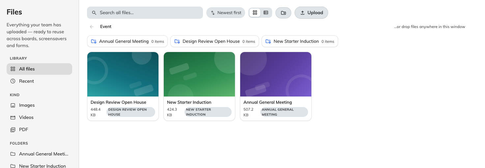Create a new folder with the folder-plus icon
This screenshot has width=485, height=168.
283,13
